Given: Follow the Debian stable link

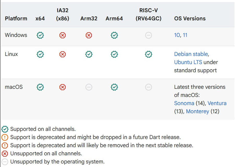Looking at the screenshot, I should [191, 54].
